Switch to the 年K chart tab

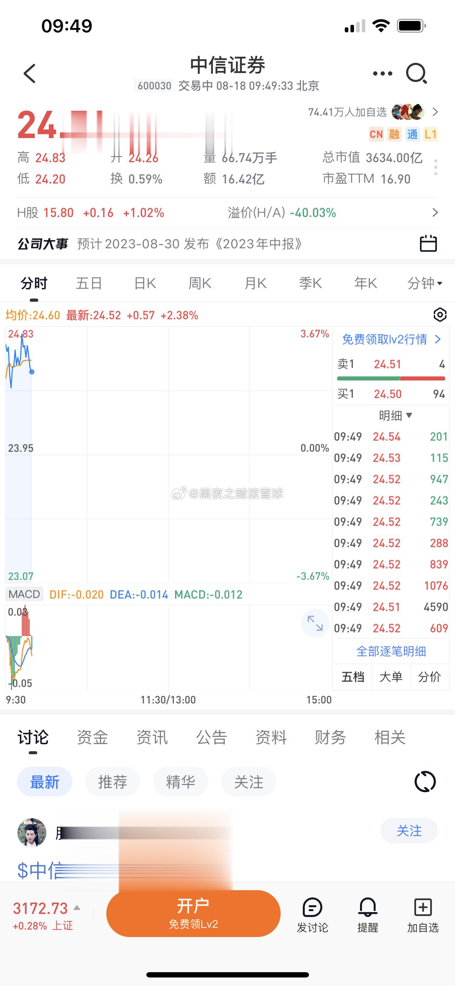pyautogui.click(x=365, y=283)
